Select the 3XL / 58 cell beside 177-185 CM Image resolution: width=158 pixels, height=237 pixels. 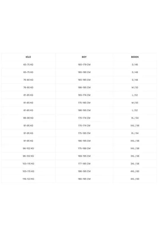pos(135,164)
